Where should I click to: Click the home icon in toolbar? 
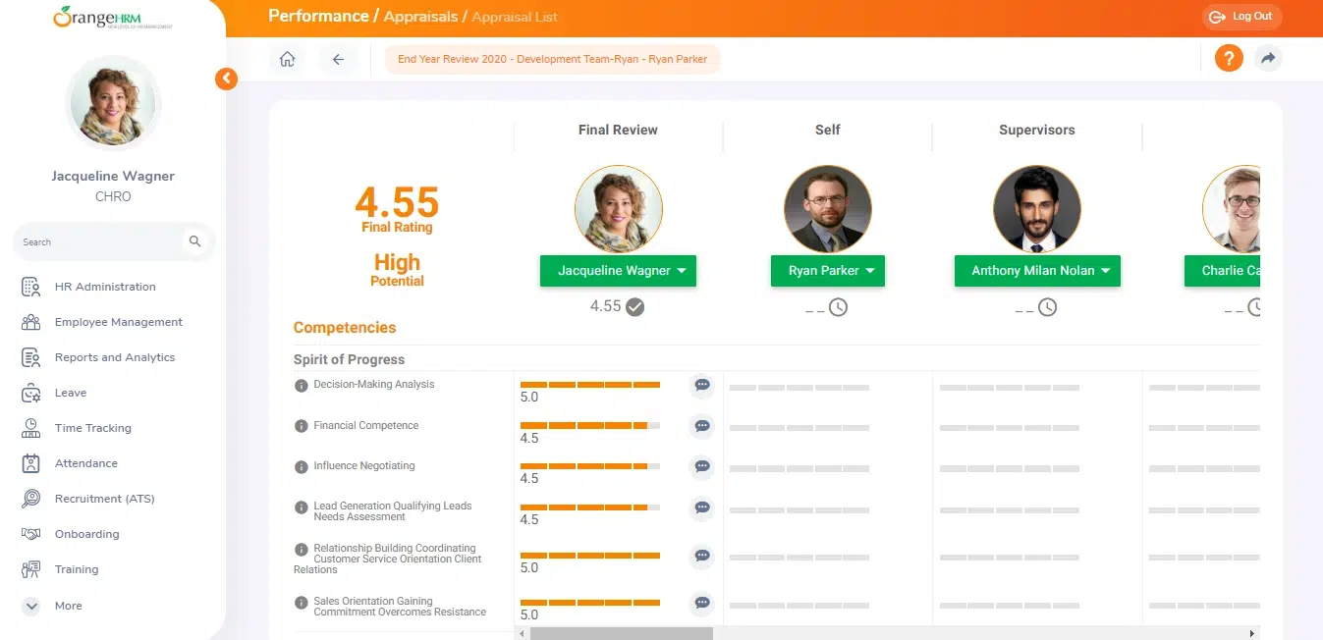pyautogui.click(x=287, y=59)
